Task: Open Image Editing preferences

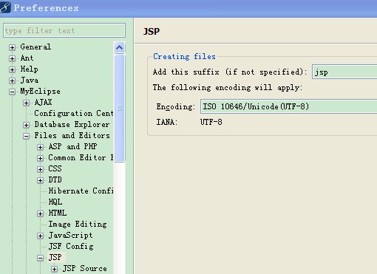Action: (x=78, y=224)
